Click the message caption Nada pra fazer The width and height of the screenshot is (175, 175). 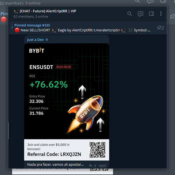point(55,164)
